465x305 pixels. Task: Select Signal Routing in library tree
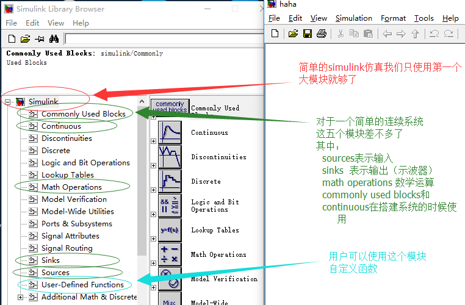tap(67, 248)
